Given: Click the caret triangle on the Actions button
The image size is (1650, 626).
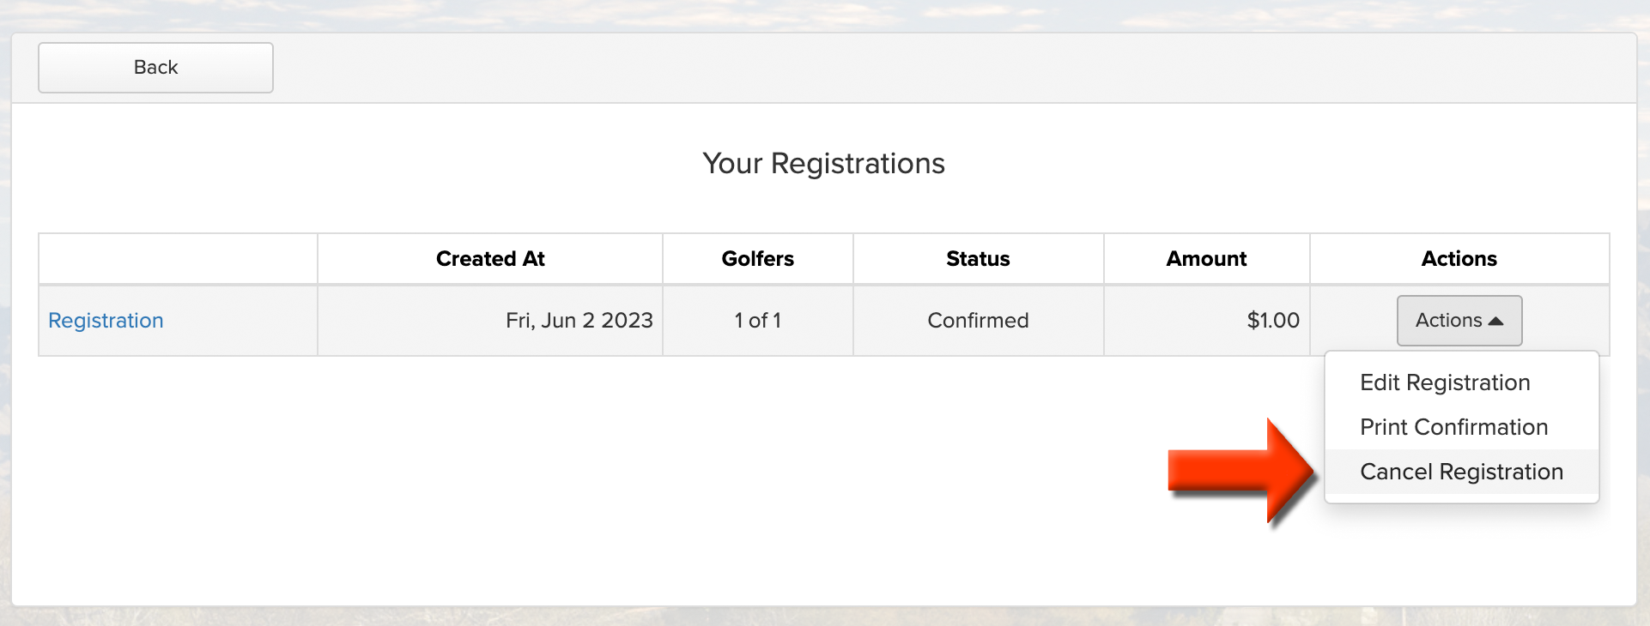Looking at the screenshot, I should tap(1495, 321).
